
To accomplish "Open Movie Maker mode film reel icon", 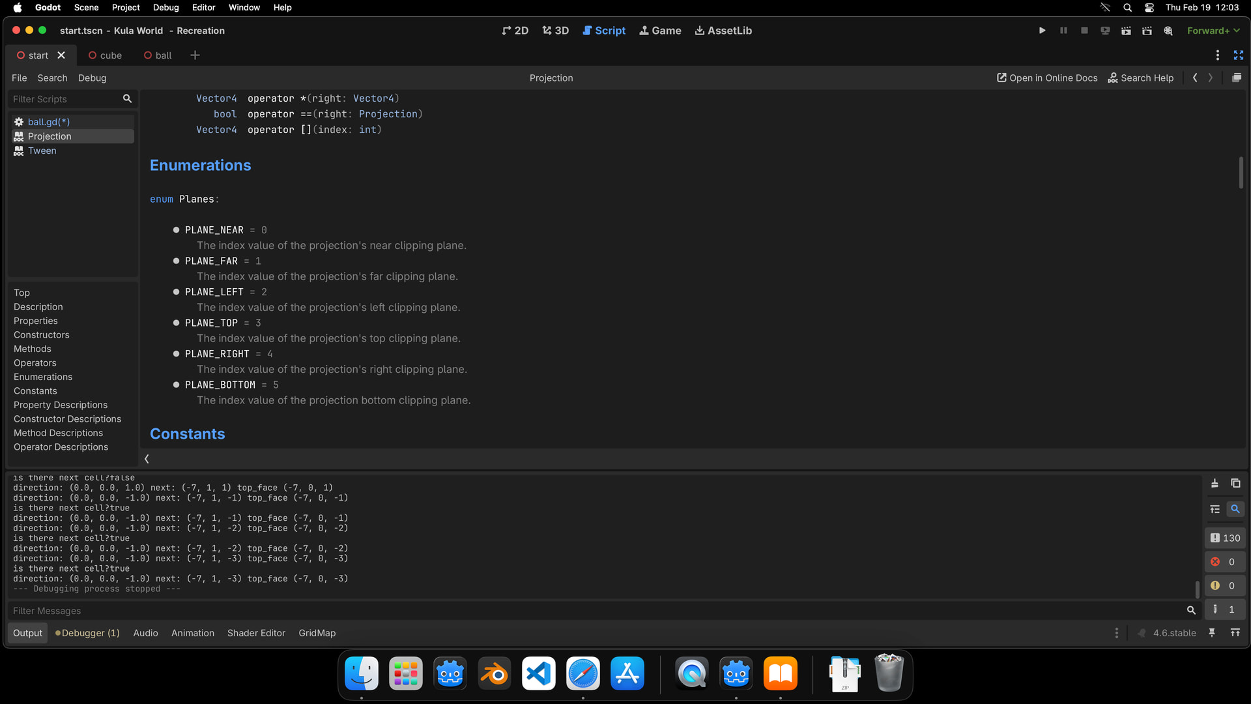I will pyautogui.click(x=1168, y=31).
